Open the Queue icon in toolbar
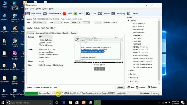Screen dimensions: 187x105 88,14
